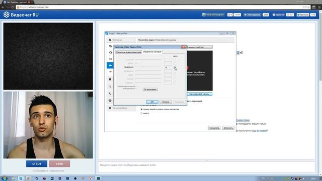Click the dark stranger video panel
Viewport: 322px width, 181px height.
point(48,56)
